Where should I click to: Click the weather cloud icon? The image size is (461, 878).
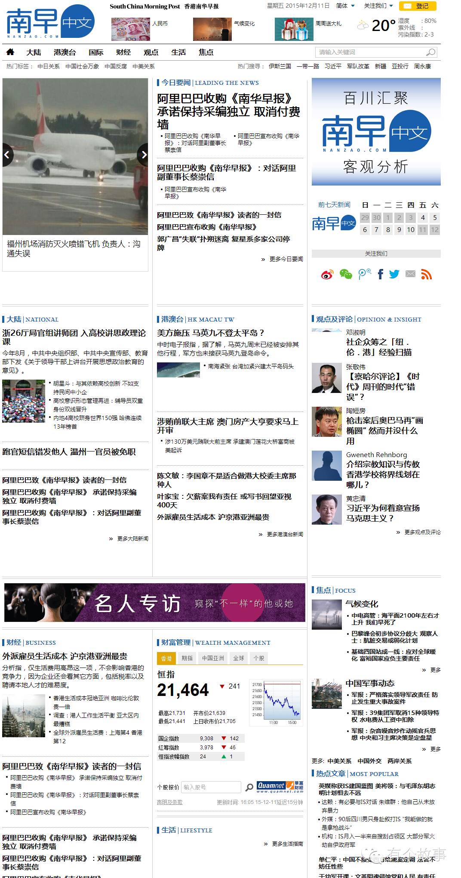coord(363,25)
